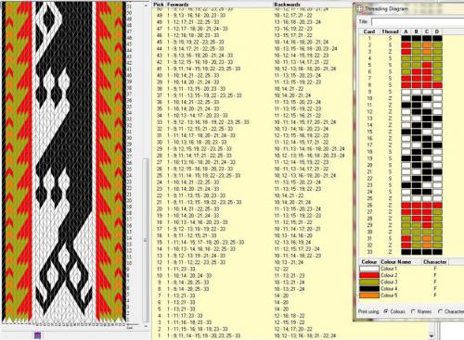Select the Colours print option
This screenshot has width=464, height=340.
pyautogui.click(x=386, y=311)
